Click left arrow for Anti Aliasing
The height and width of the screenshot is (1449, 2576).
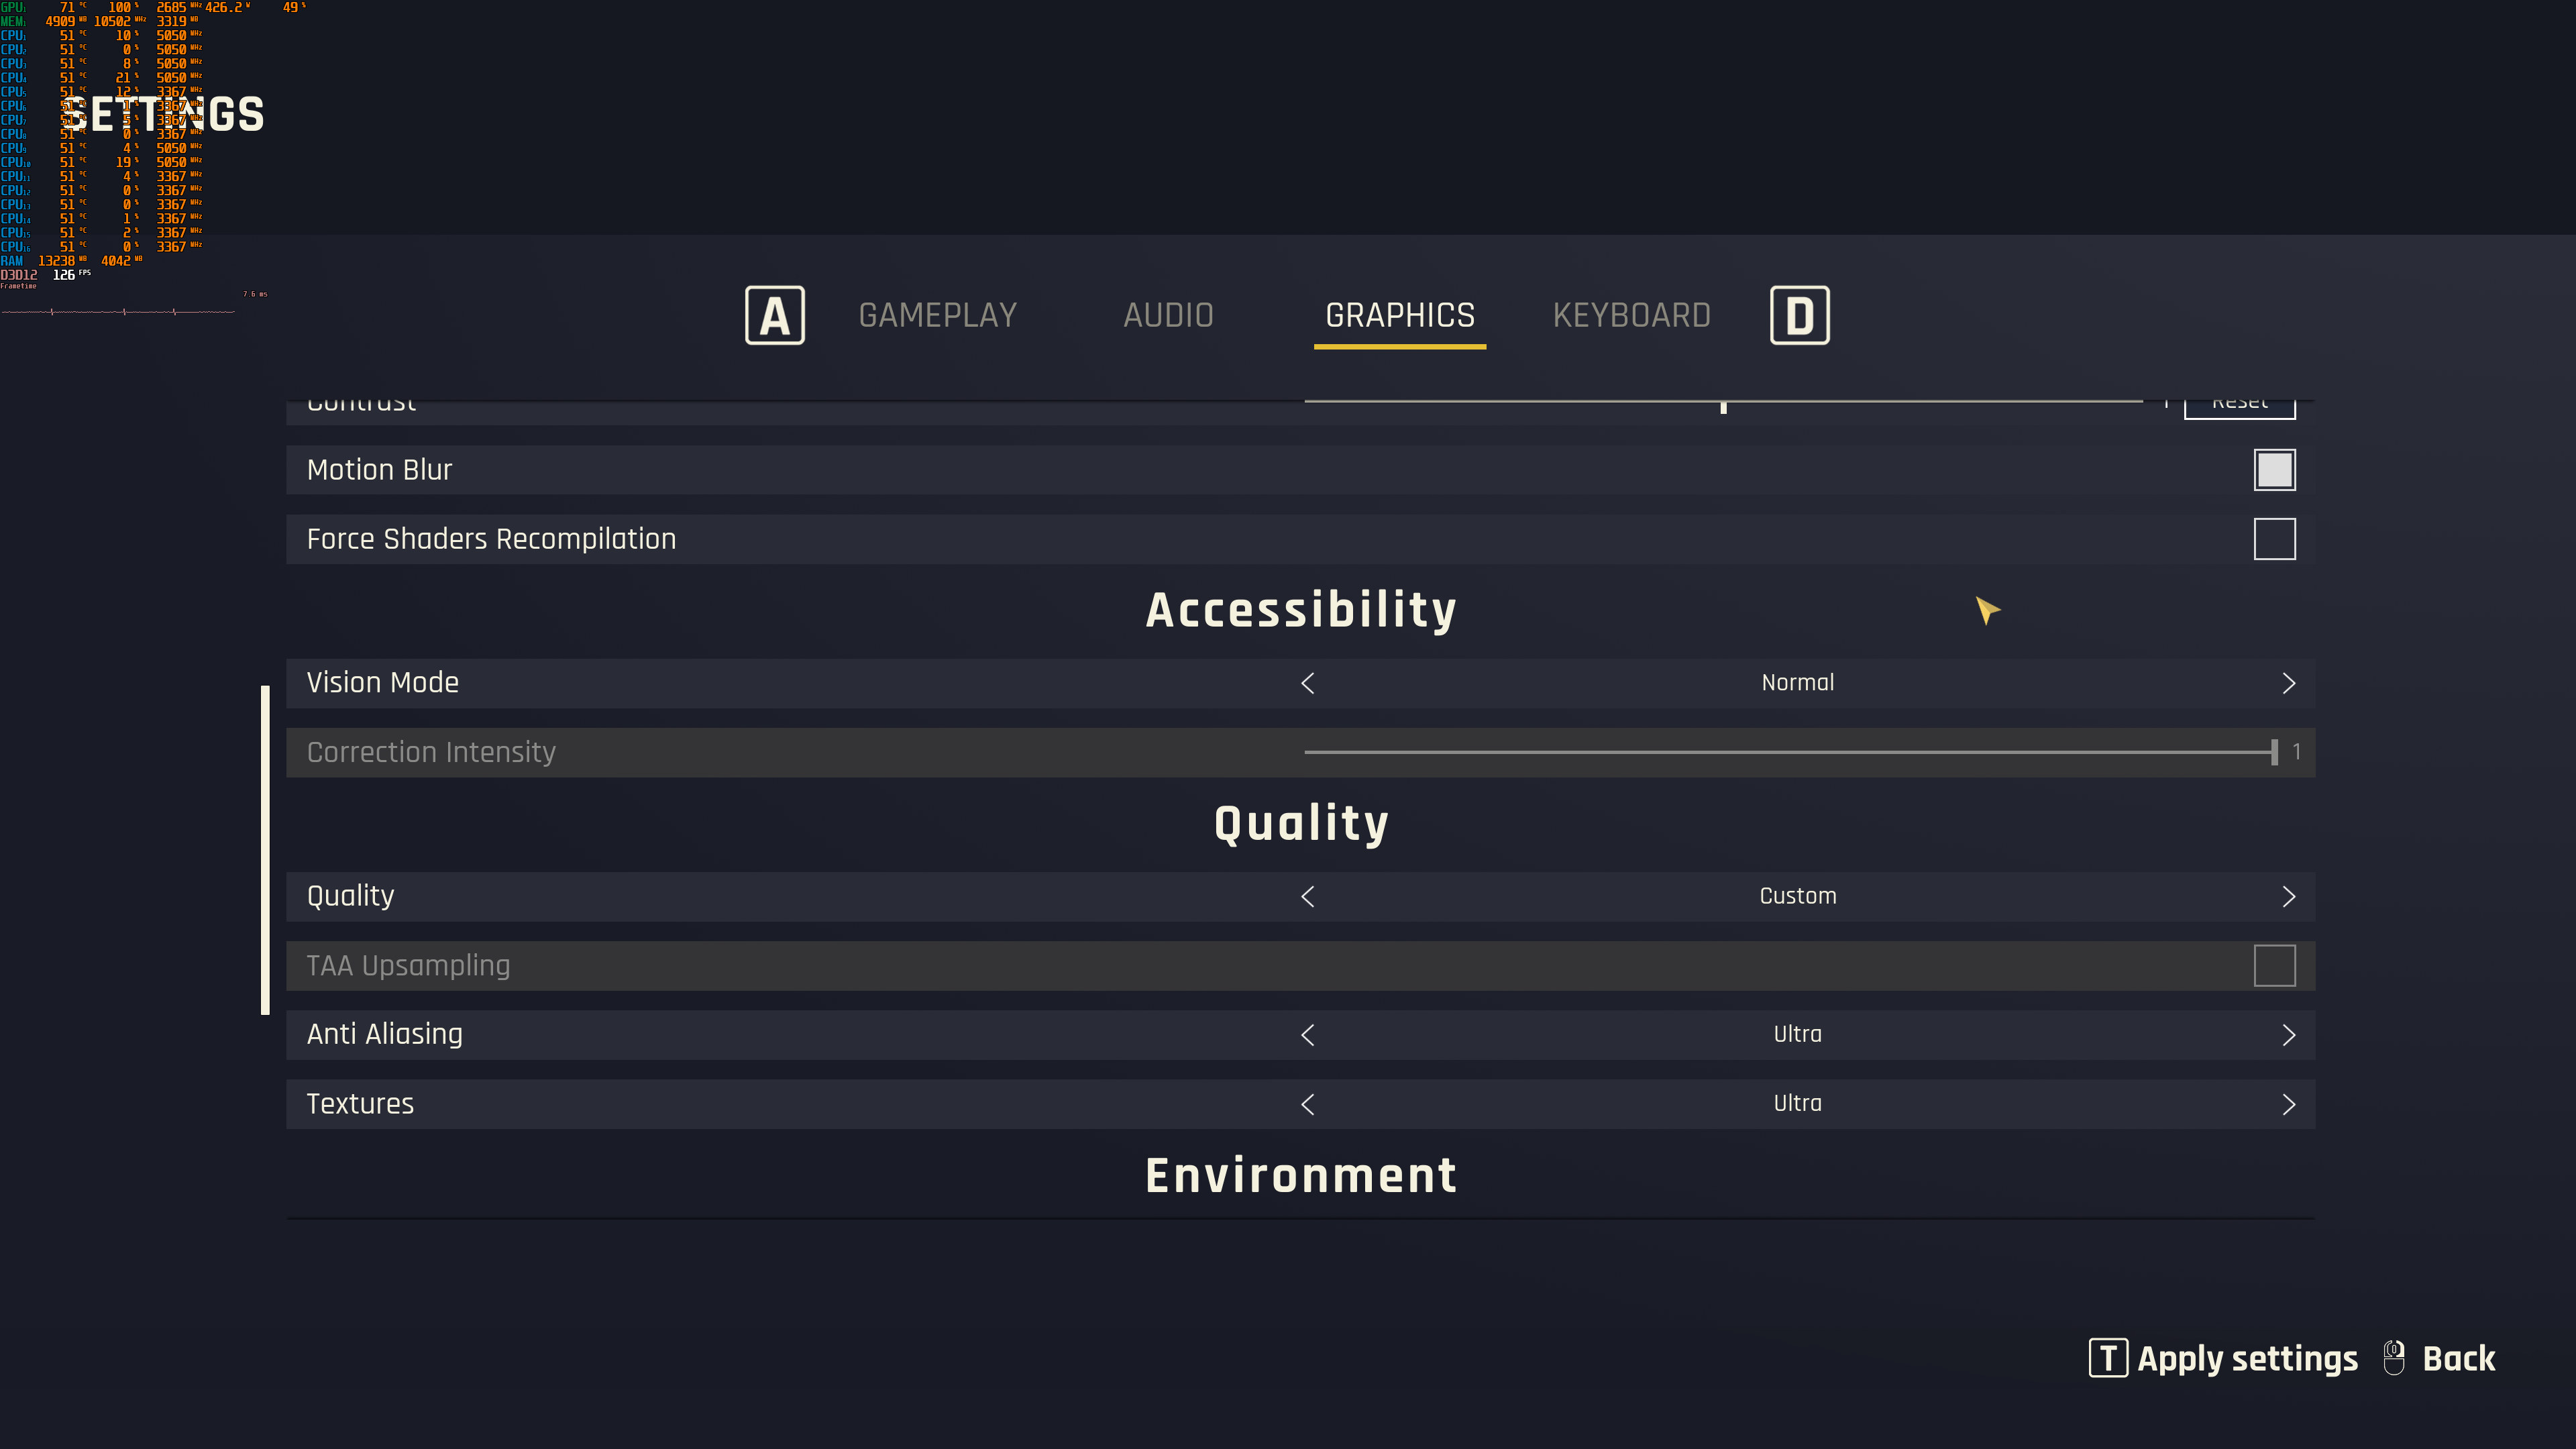click(x=1307, y=1035)
